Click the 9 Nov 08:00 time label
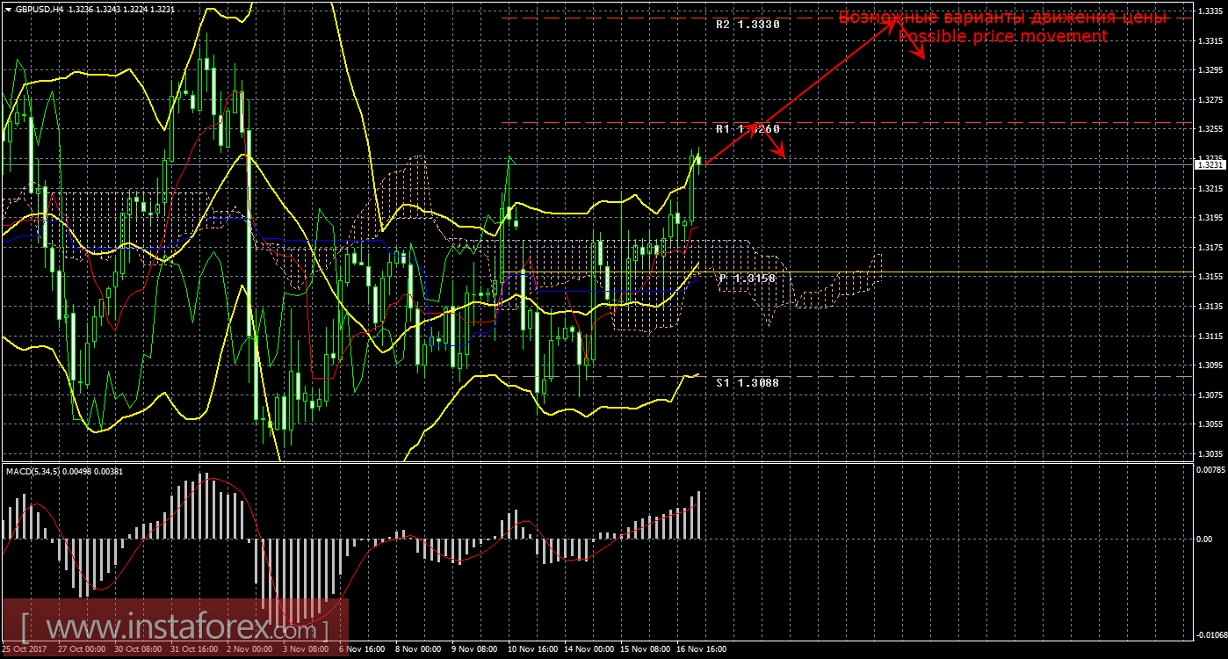 click(x=474, y=650)
